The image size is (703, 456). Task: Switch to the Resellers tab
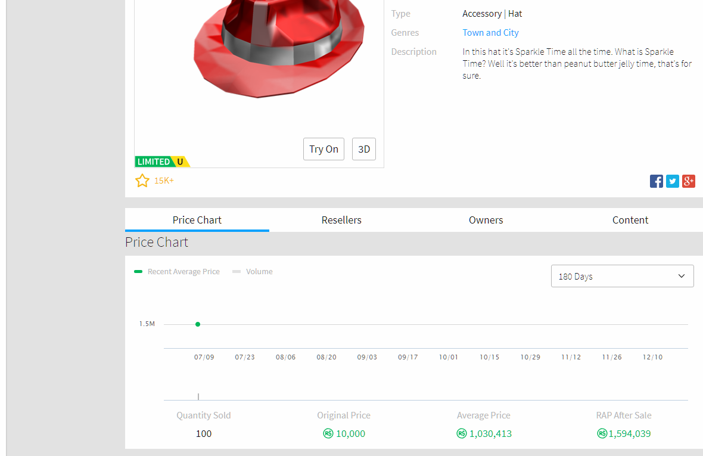pyautogui.click(x=341, y=220)
